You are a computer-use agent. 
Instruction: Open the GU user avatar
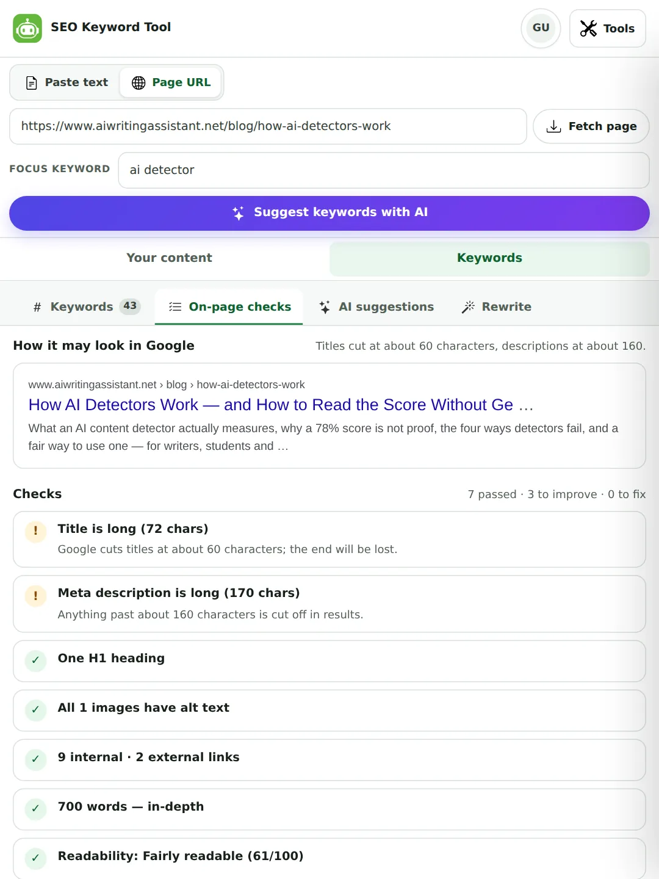[x=541, y=28]
